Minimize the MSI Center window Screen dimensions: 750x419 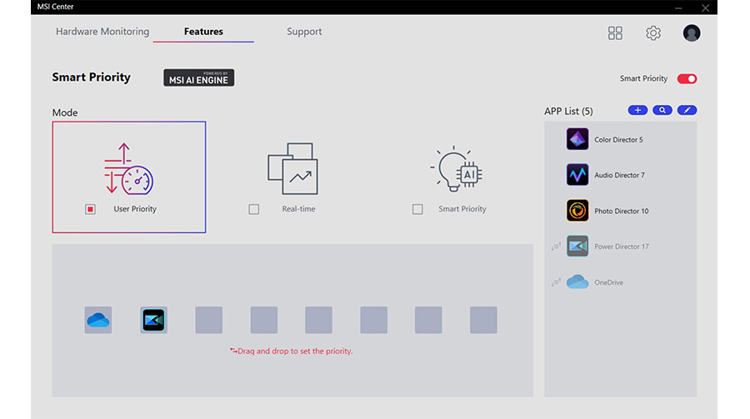678,7
